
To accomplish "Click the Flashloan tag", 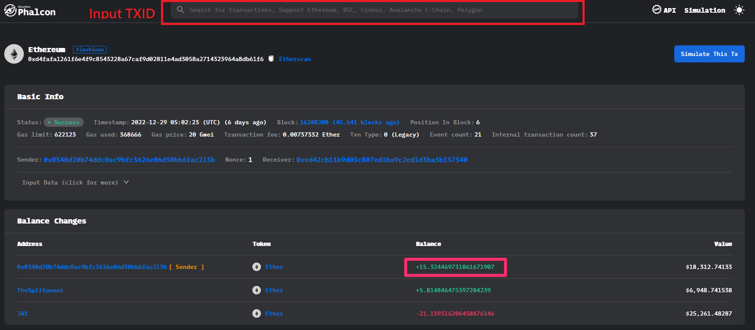I will [90, 50].
